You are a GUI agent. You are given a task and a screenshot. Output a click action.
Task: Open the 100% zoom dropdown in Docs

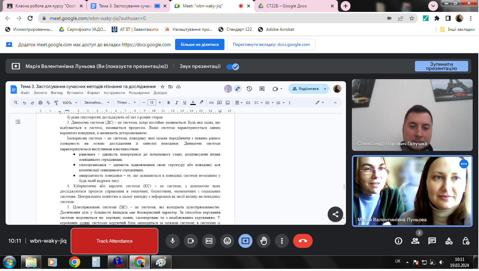coord(69,103)
